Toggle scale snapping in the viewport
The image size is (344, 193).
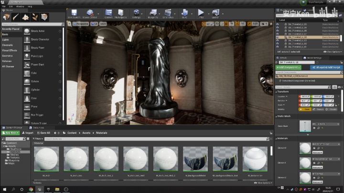point(249,24)
